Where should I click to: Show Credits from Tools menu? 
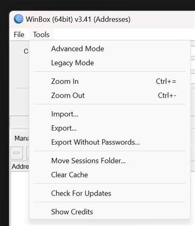click(110, 212)
